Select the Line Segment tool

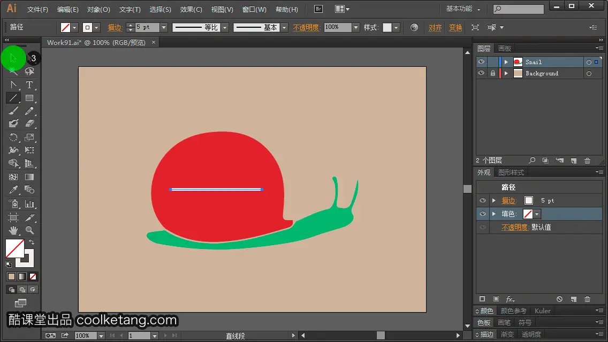(13, 98)
